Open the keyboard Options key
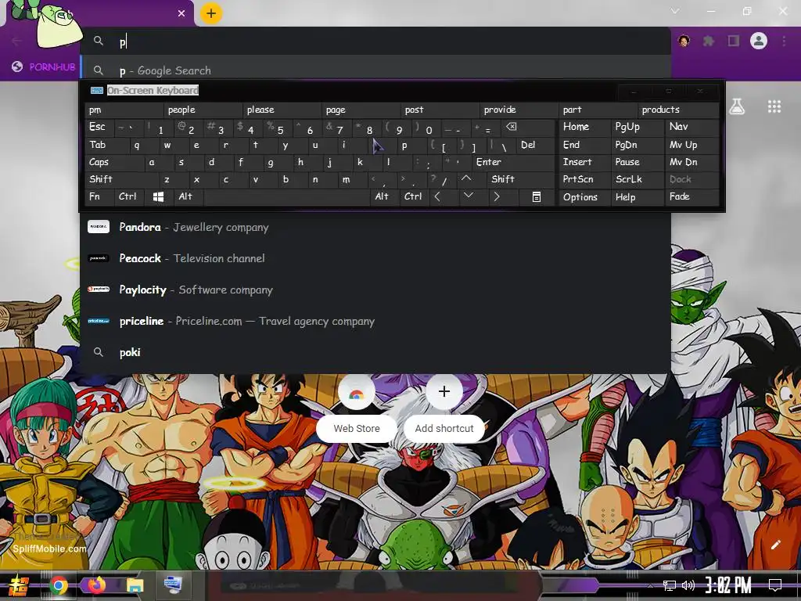 (584, 196)
